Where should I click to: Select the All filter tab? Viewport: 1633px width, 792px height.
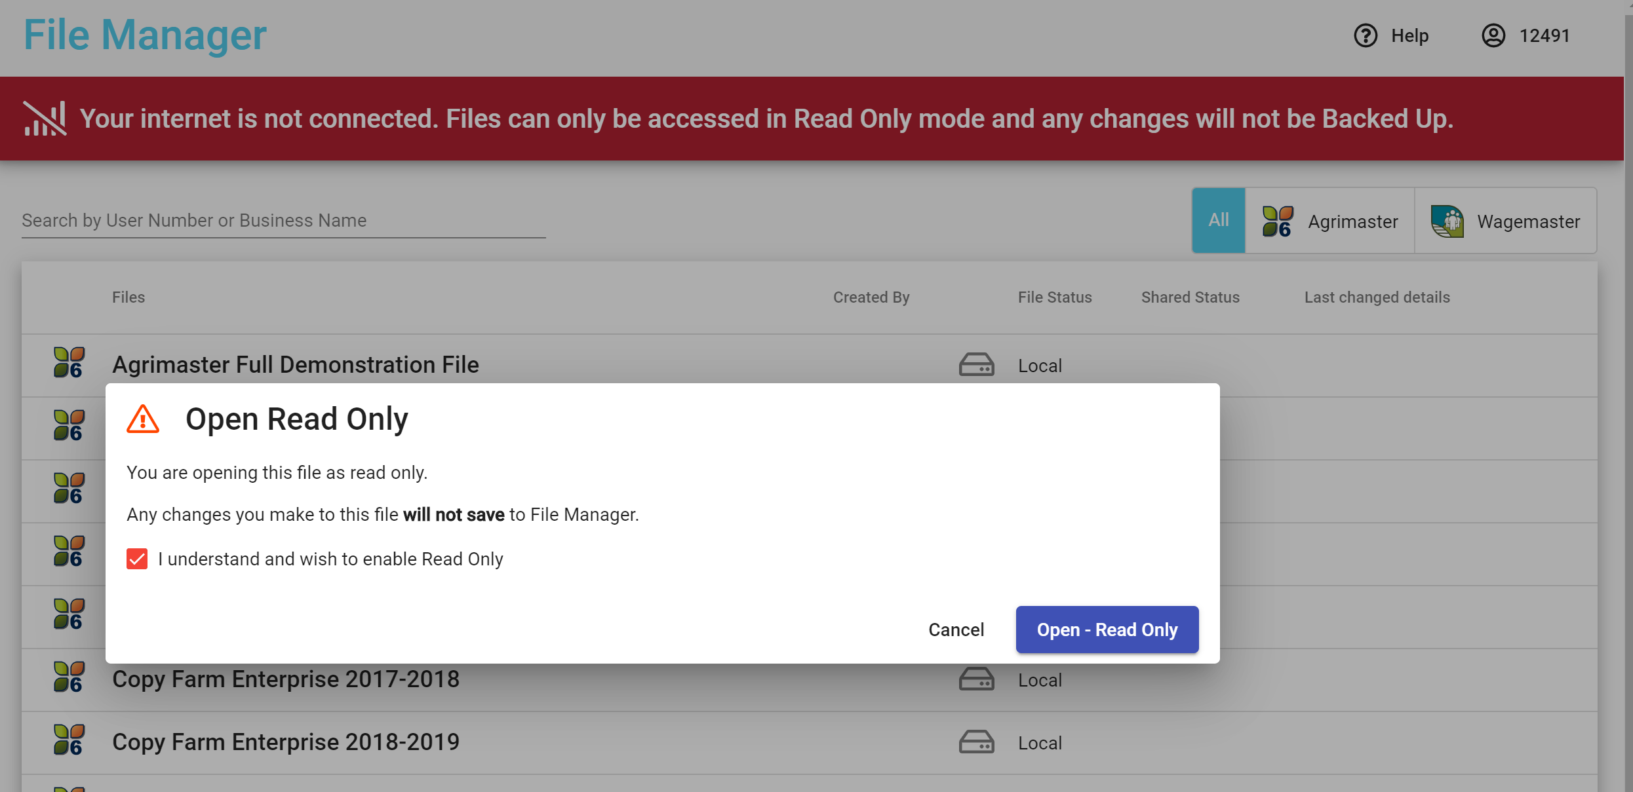(1219, 221)
